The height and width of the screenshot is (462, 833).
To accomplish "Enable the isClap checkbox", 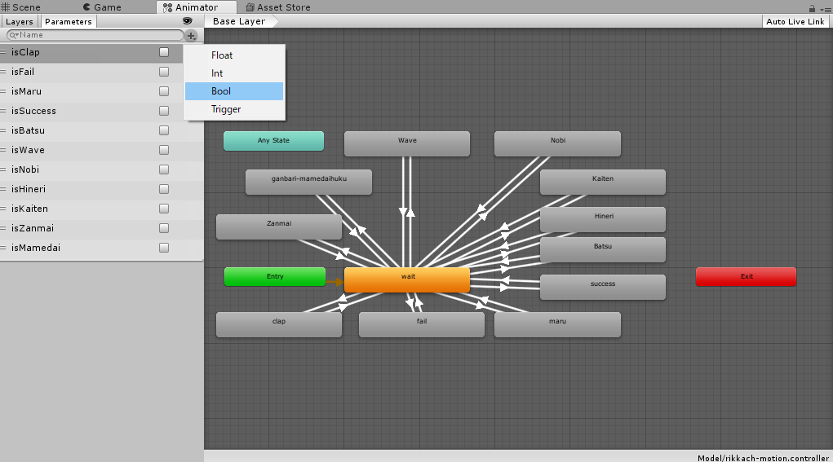I will (x=164, y=52).
